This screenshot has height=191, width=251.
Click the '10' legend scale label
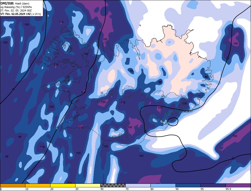27,189
